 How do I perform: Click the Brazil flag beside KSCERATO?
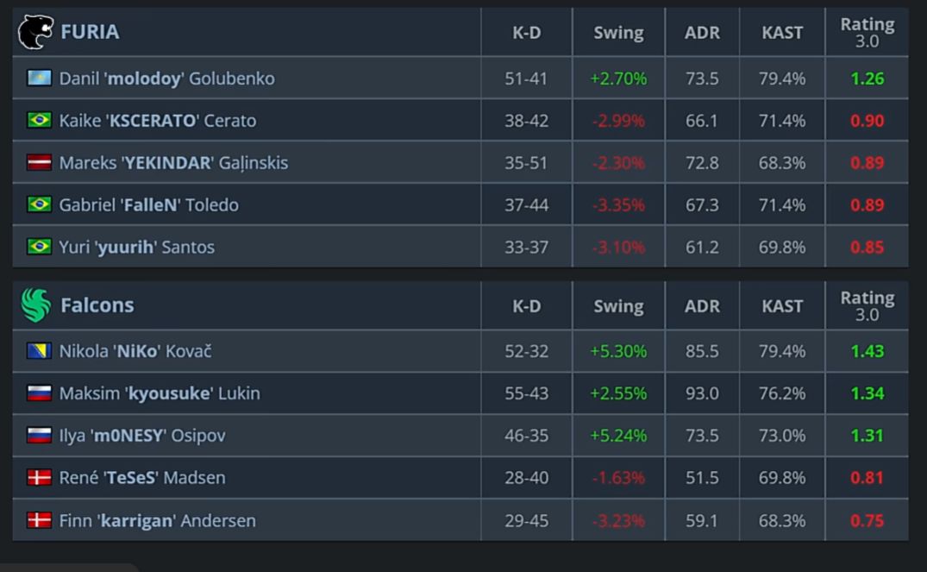point(39,120)
